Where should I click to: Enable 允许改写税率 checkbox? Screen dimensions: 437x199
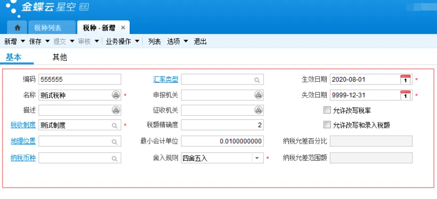pyautogui.click(x=327, y=110)
